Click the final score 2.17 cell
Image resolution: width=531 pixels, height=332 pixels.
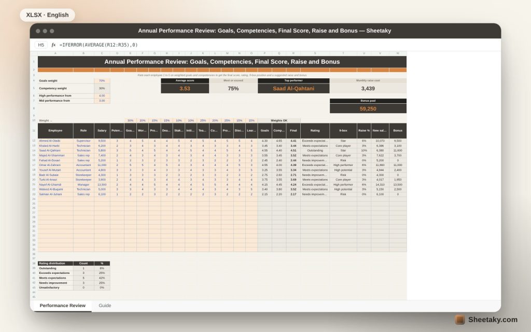[294, 194]
